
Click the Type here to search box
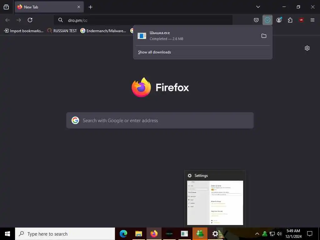pyautogui.click(x=65, y=234)
